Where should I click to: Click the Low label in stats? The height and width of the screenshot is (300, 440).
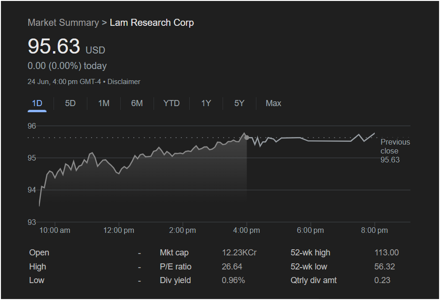point(37,280)
